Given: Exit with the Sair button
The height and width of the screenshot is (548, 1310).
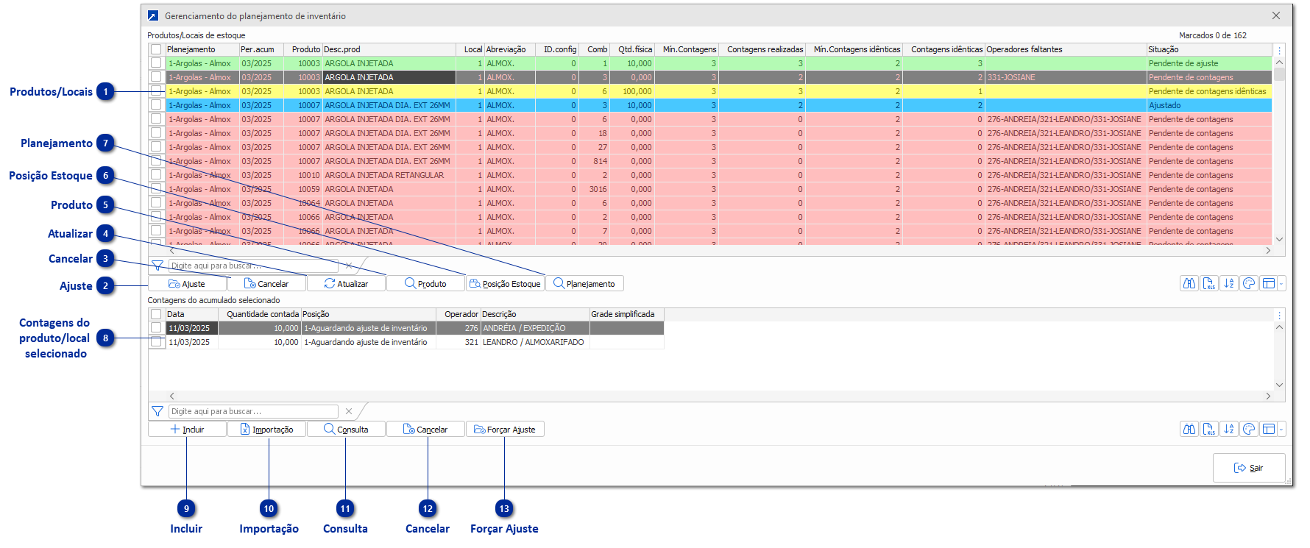Looking at the screenshot, I should pos(1249,468).
